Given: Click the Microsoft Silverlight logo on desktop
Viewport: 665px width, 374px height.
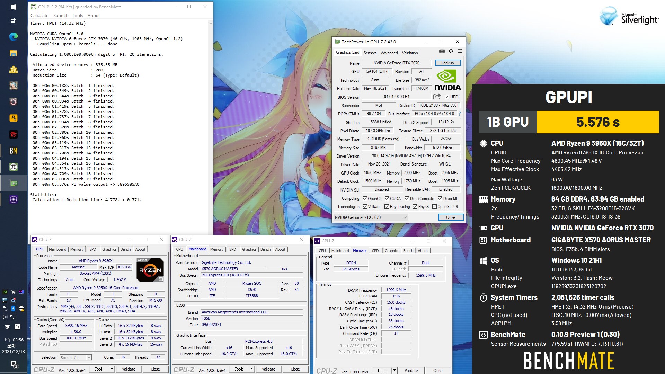Looking at the screenshot, I should click(x=629, y=17).
